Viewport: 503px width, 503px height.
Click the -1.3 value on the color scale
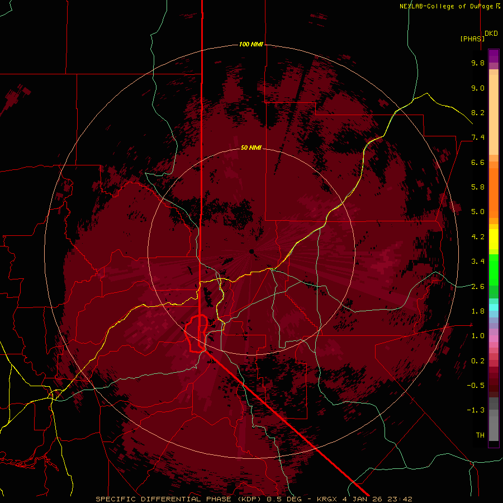[x=476, y=410]
